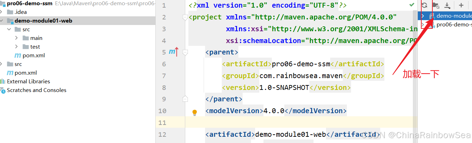Viewport: 472px width, 143px height.
Task: Click the External Libraries icon
Action: point(3,82)
